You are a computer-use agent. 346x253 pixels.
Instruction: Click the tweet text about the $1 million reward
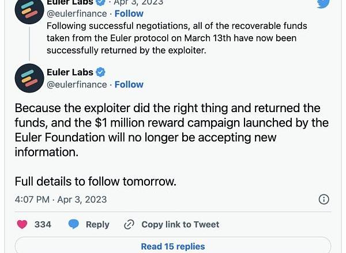[x=171, y=130]
